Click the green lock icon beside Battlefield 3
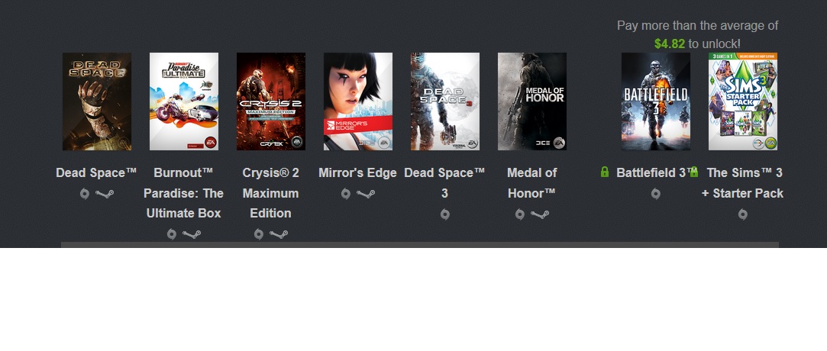 coord(605,172)
